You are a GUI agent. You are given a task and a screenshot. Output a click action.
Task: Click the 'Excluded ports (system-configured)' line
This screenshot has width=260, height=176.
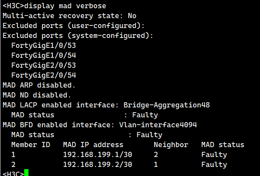point(78,35)
